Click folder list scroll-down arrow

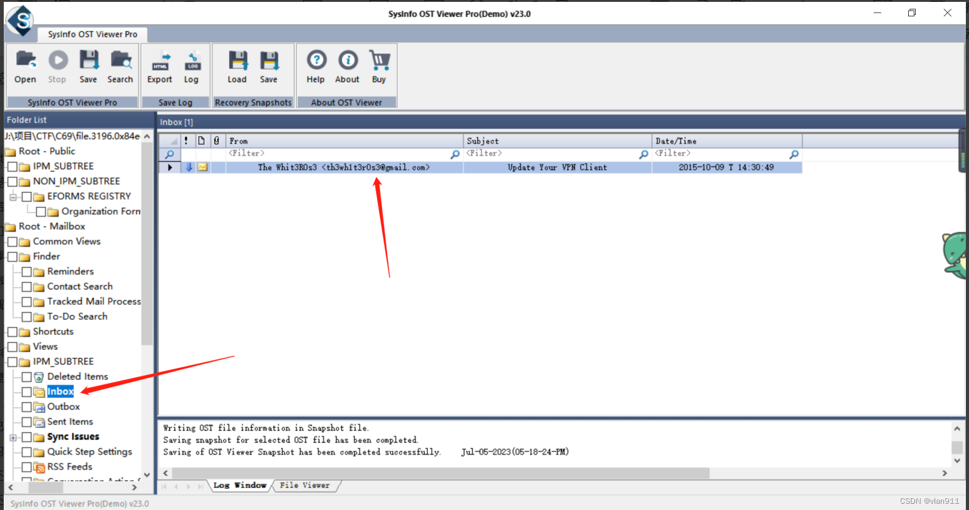(x=147, y=475)
